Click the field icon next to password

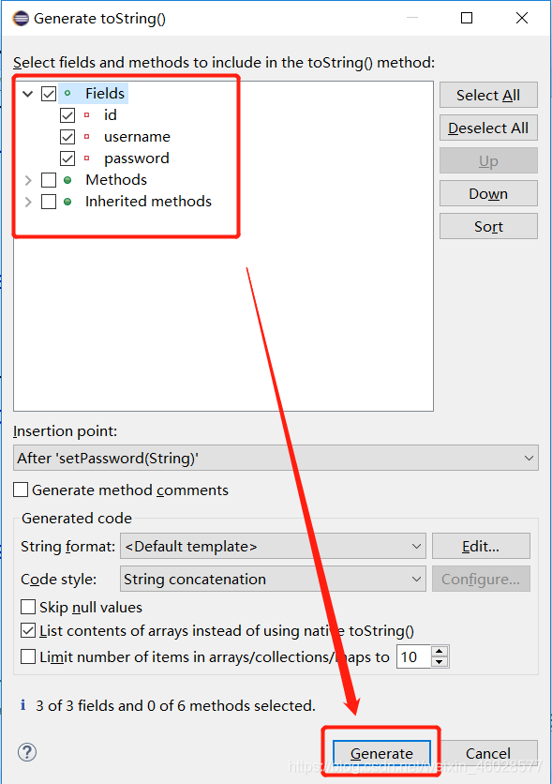coord(85,158)
